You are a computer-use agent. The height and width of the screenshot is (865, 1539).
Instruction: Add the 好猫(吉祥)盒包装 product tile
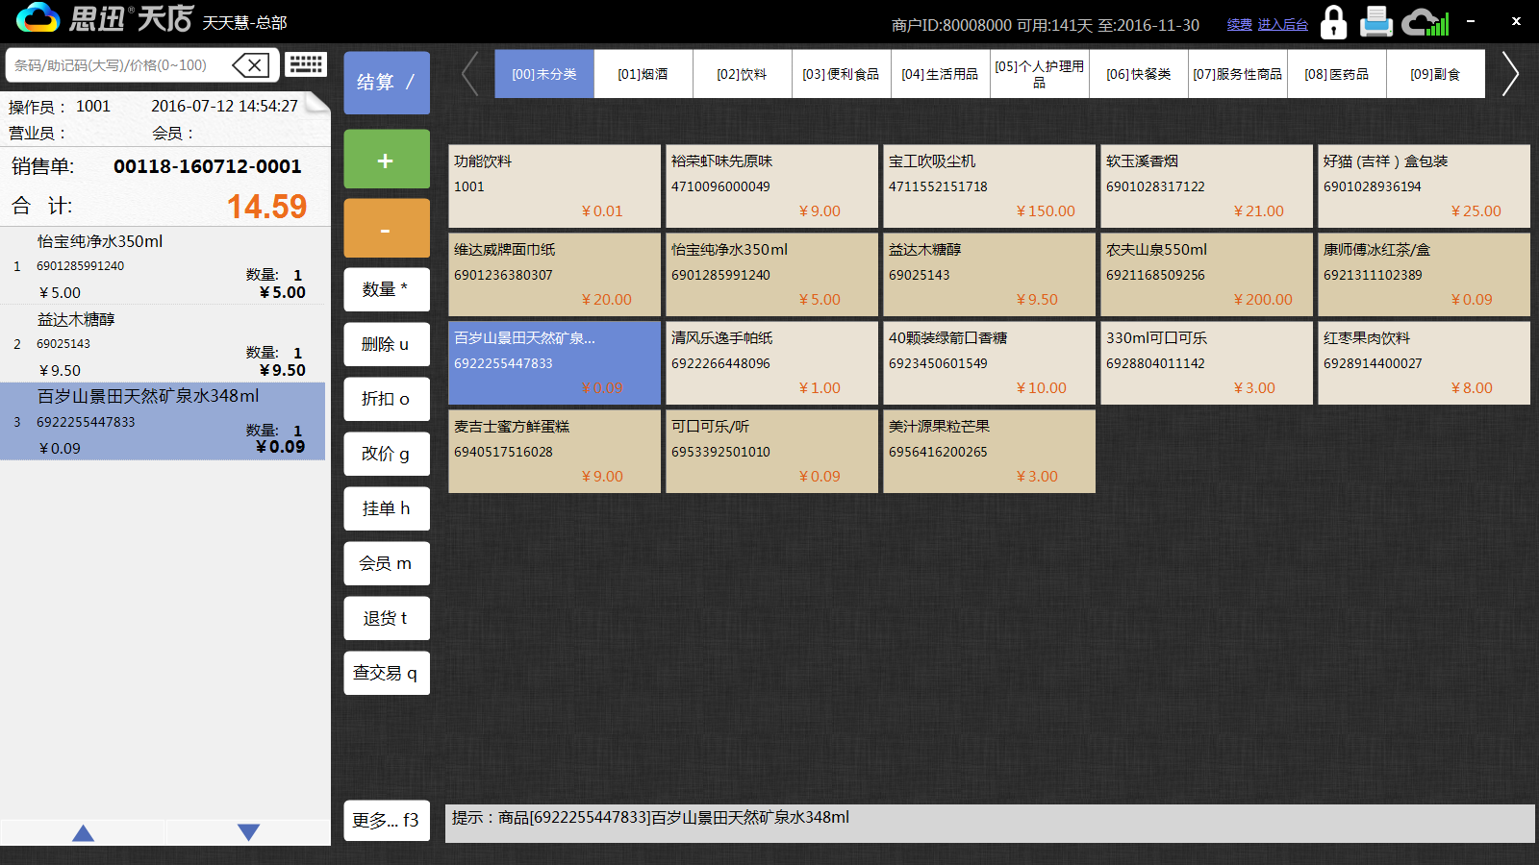tap(1425, 186)
